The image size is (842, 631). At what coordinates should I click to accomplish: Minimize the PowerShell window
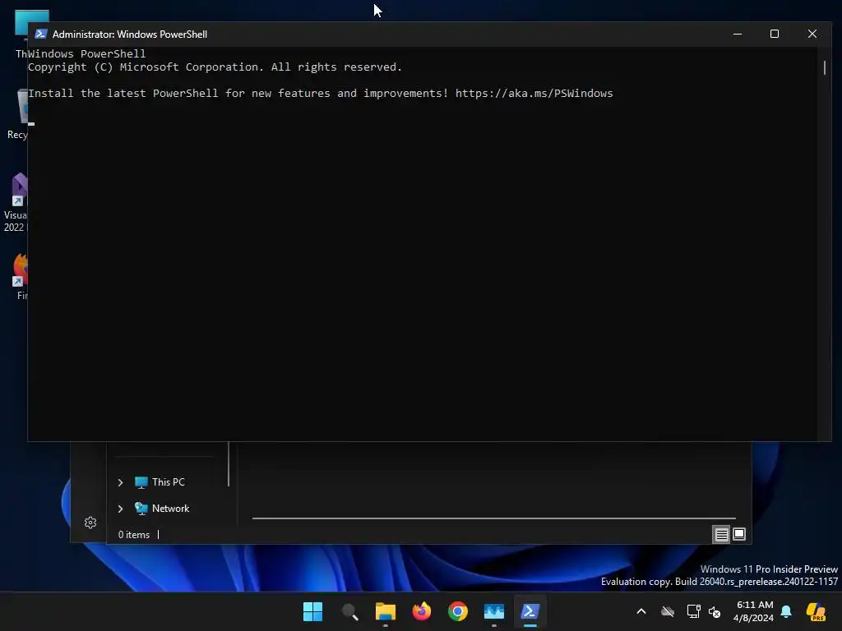(738, 34)
